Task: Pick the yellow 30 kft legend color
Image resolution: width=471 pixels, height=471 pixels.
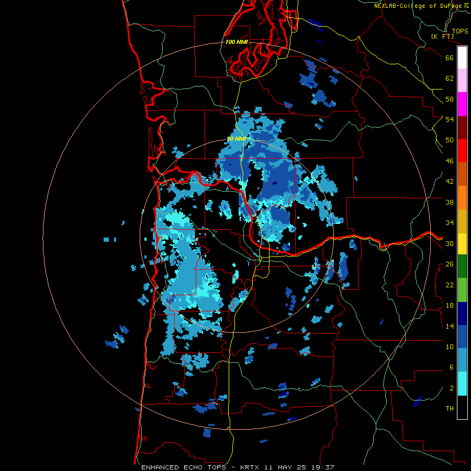Action: point(462,244)
